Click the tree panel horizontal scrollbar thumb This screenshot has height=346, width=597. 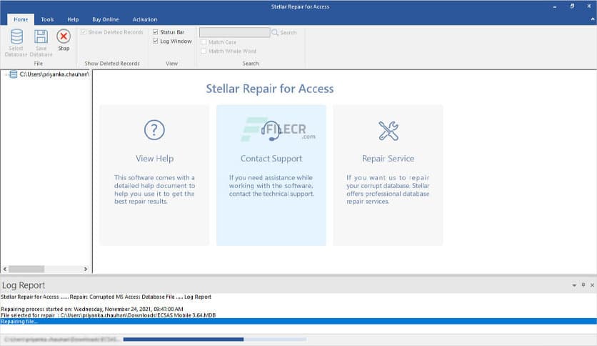[x=26, y=269]
